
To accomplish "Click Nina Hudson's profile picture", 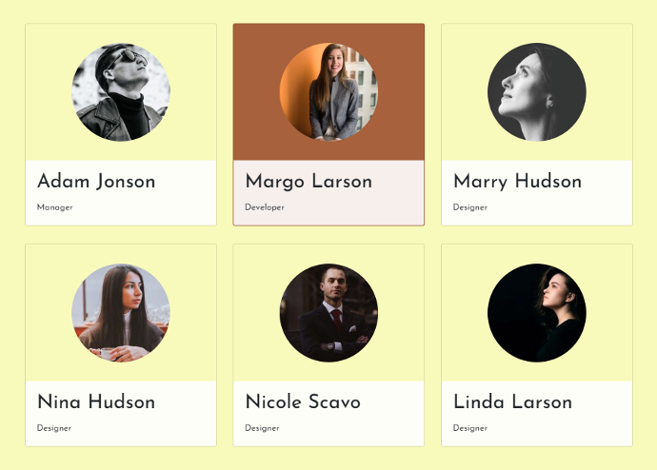I will [121, 313].
